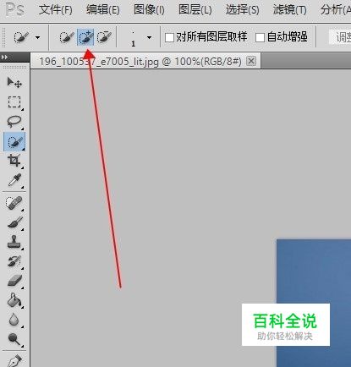This screenshot has height=367, width=351.
Task: Select the Crop tool
Action: pos(14,161)
